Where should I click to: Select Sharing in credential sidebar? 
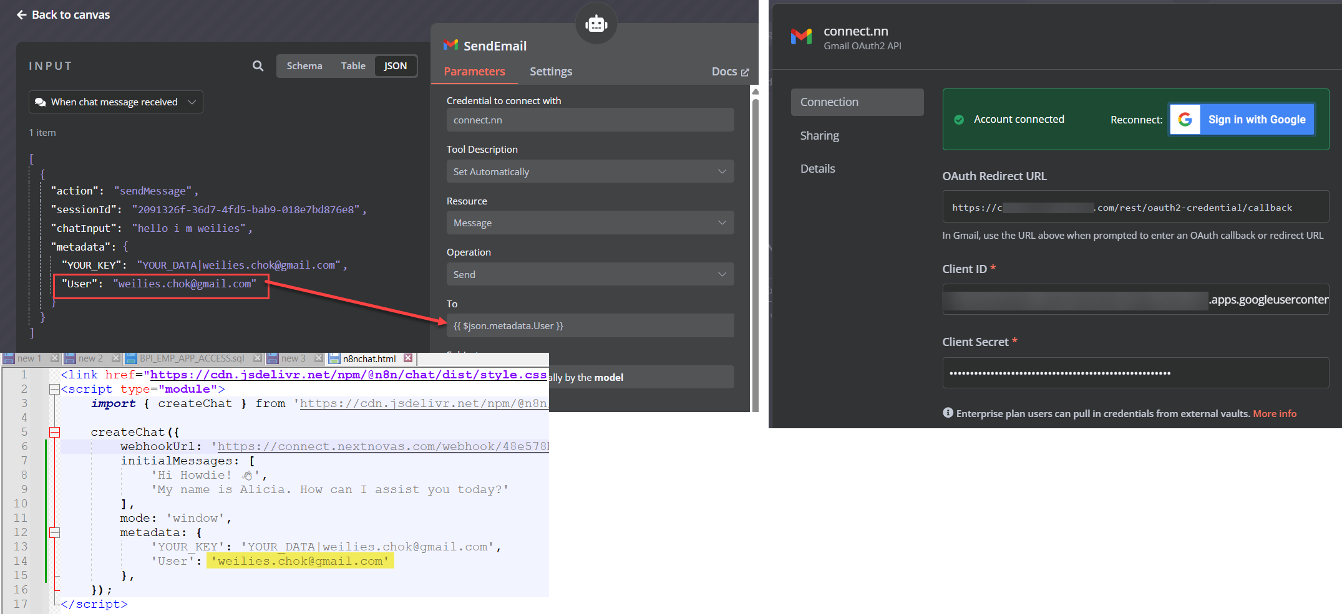[819, 136]
